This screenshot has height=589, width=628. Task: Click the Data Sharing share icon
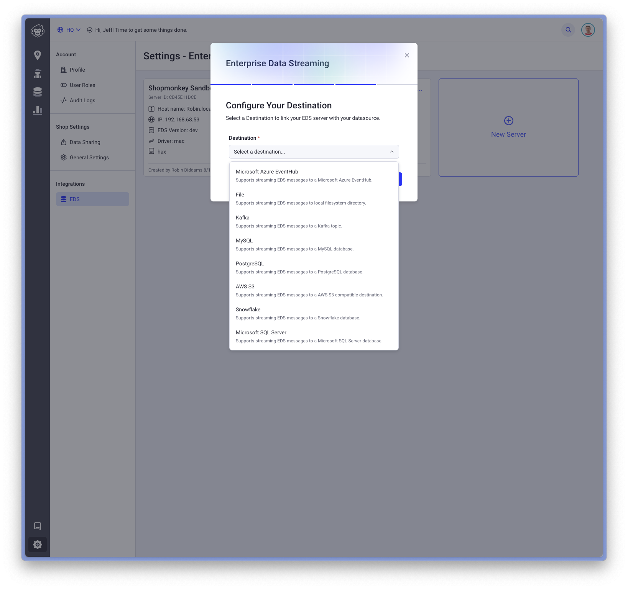click(64, 142)
